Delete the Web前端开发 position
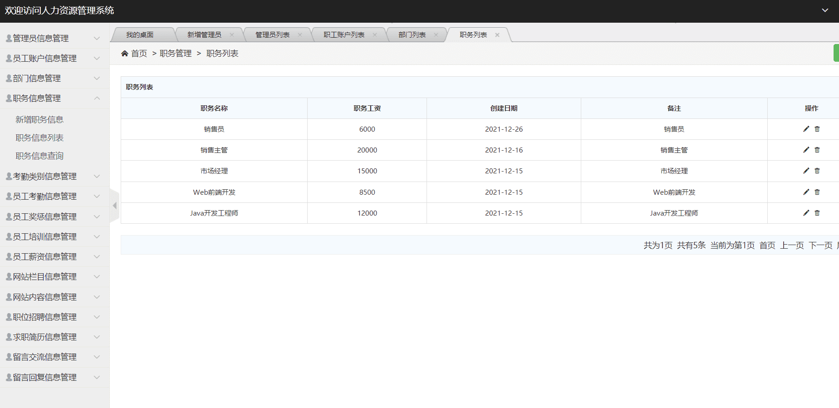 817,192
